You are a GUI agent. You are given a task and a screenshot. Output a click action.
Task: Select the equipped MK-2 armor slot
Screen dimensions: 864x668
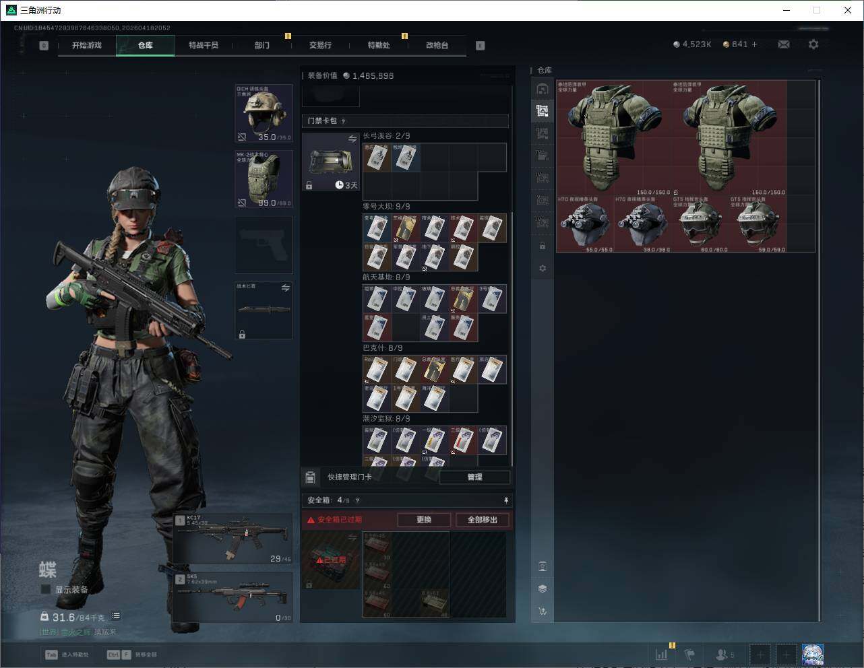(264, 179)
